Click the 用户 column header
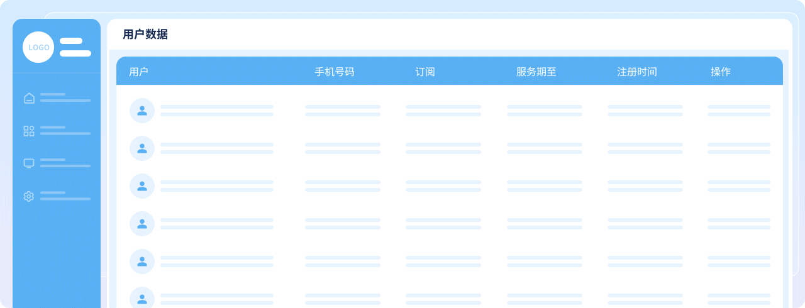The image size is (805, 308). [138, 72]
